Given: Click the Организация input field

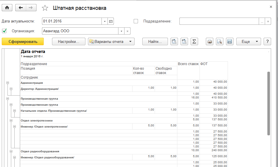Looking at the screenshot, I should click(80, 31).
